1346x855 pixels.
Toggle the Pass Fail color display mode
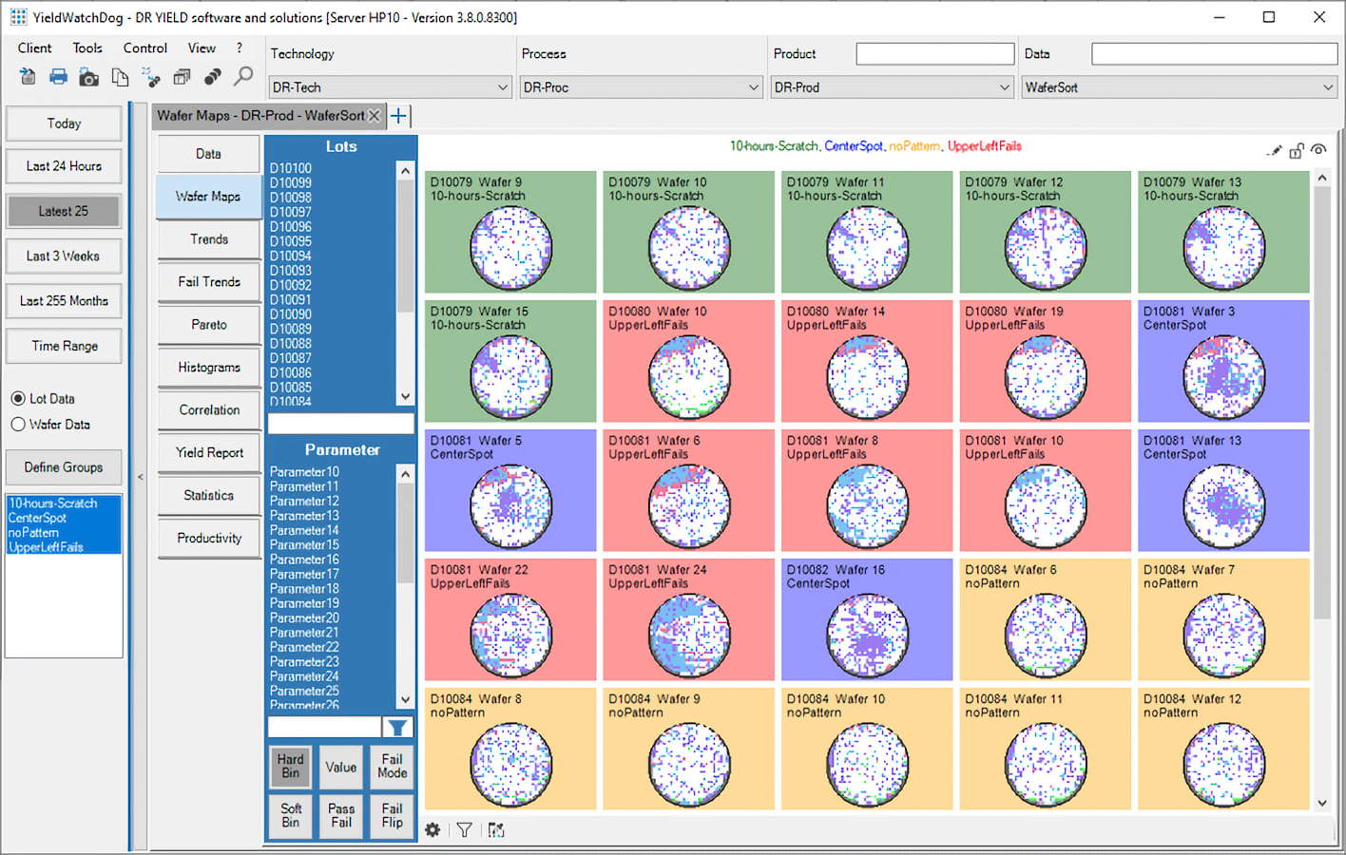[340, 816]
